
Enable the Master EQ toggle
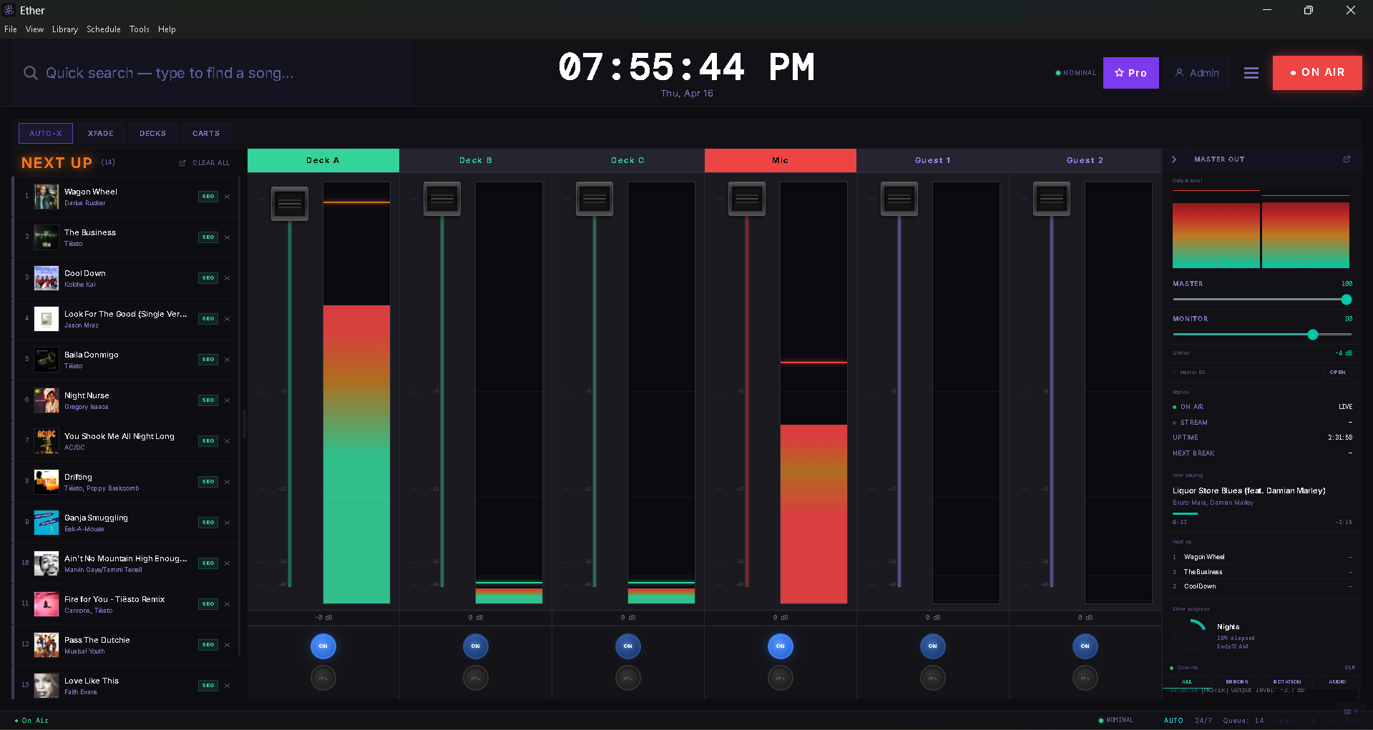coord(1174,372)
